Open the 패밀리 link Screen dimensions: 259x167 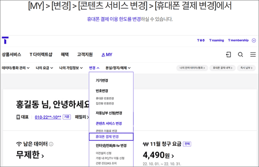[82, 117]
